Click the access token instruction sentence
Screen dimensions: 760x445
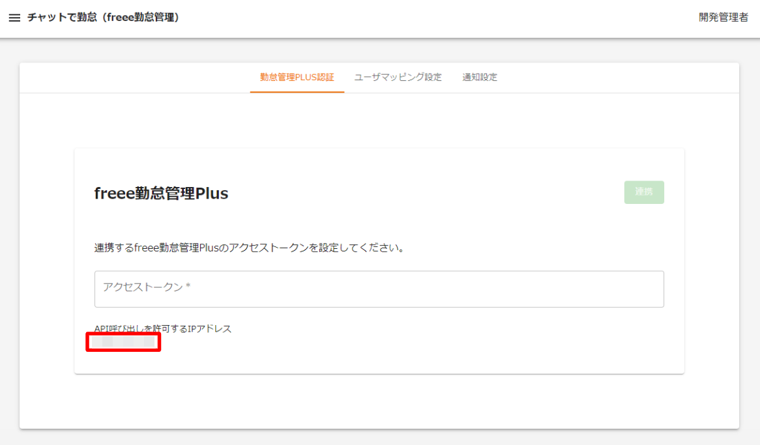[x=250, y=248]
